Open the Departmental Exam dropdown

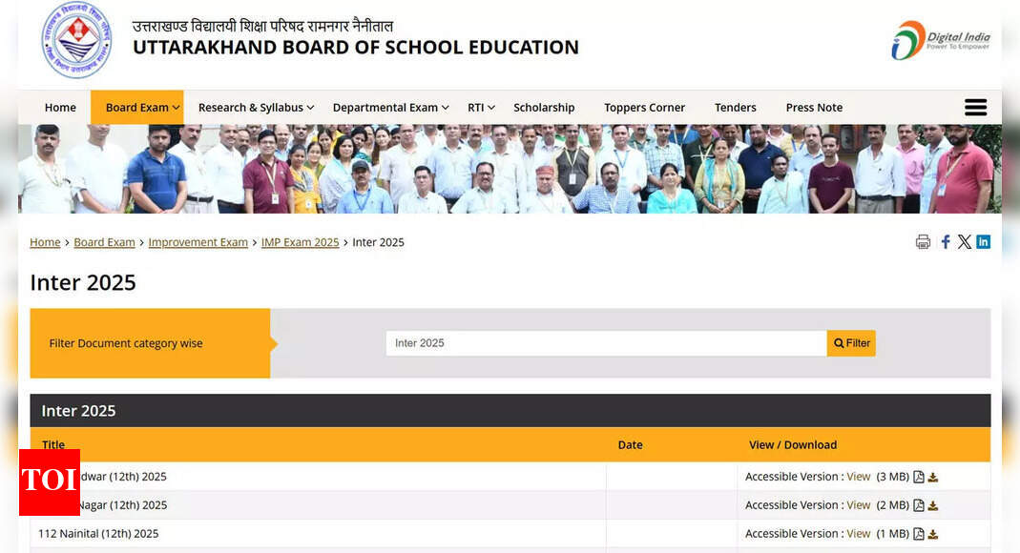click(390, 108)
